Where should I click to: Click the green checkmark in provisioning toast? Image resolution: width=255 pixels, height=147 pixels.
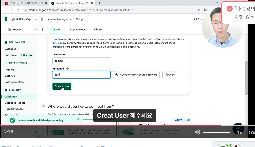click(x=12, y=120)
